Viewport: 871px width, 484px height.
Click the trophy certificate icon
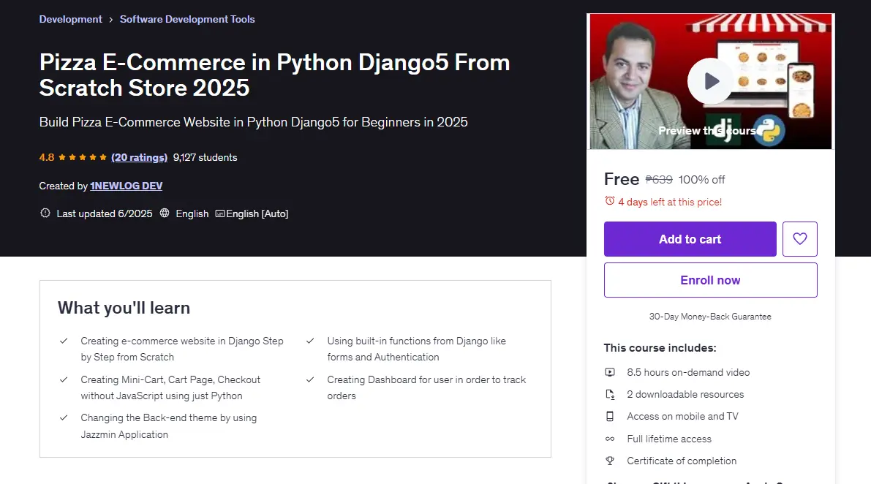pos(610,461)
